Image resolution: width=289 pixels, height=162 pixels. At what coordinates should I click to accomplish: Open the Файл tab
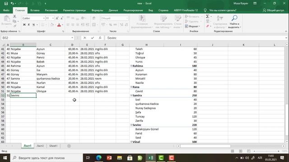(x=6, y=10)
